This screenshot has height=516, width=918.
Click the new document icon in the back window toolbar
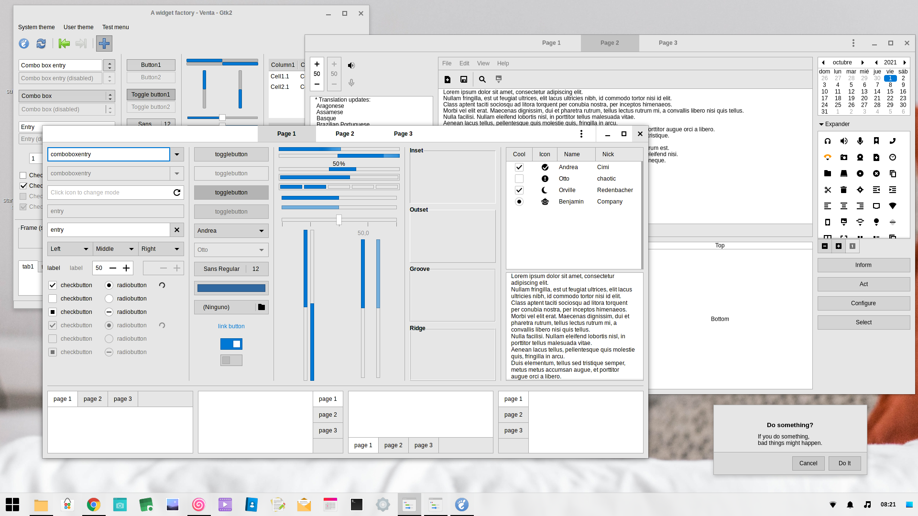pyautogui.click(x=448, y=79)
